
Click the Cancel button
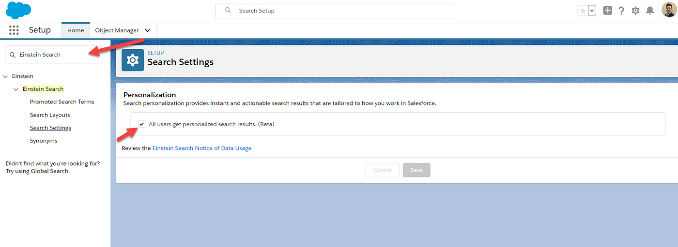[x=382, y=170]
